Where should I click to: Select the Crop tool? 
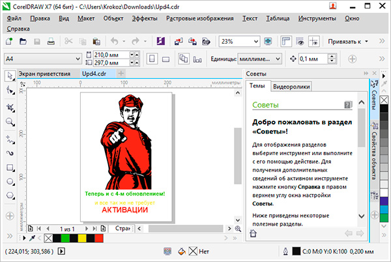coord(10,108)
